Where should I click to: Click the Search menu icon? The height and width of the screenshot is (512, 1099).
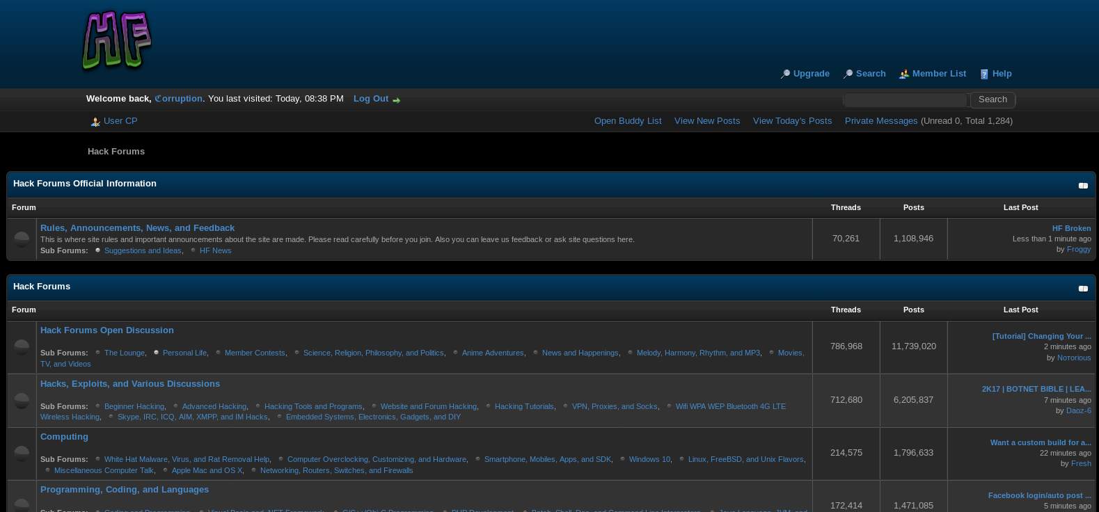click(x=848, y=74)
